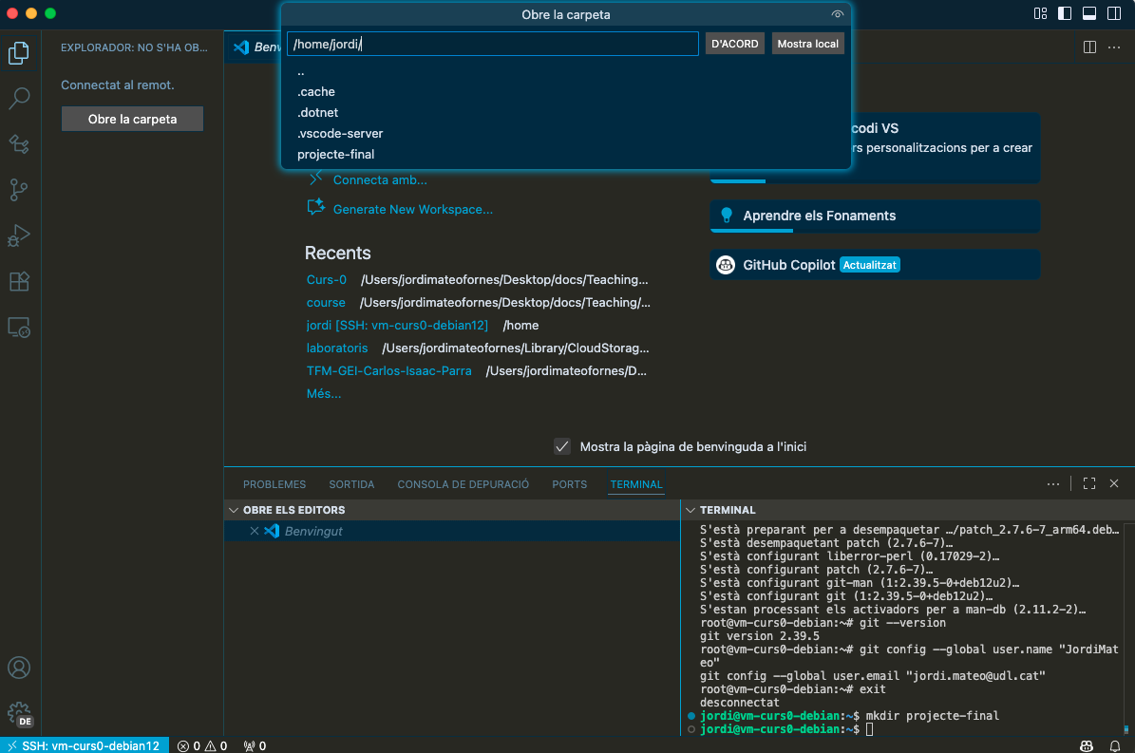The height and width of the screenshot is (753, 1135).
Task: Click the forwarded ports indicator in status bar
Action: tap(255, 745)
